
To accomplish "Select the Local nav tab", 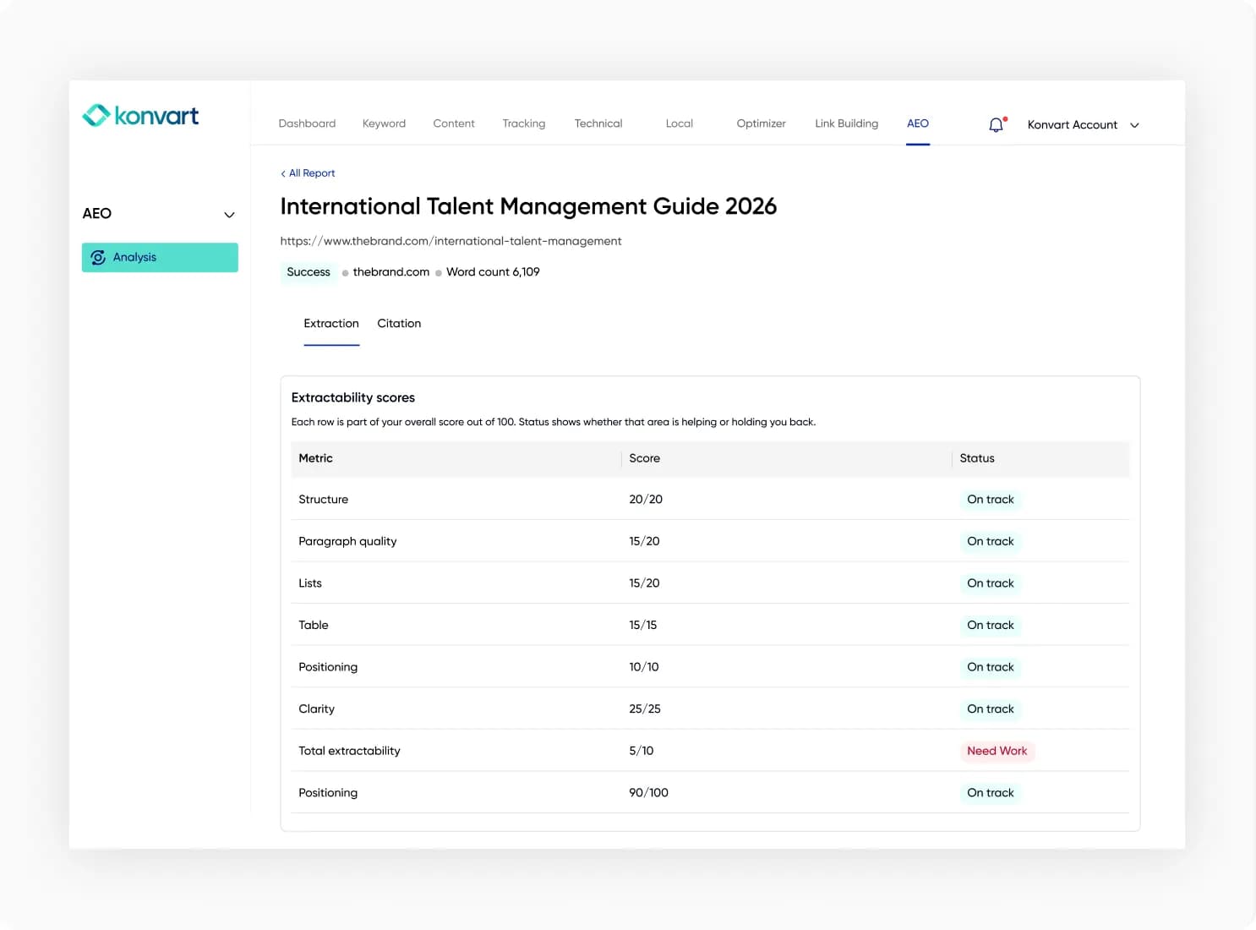I will click(680, 123).
